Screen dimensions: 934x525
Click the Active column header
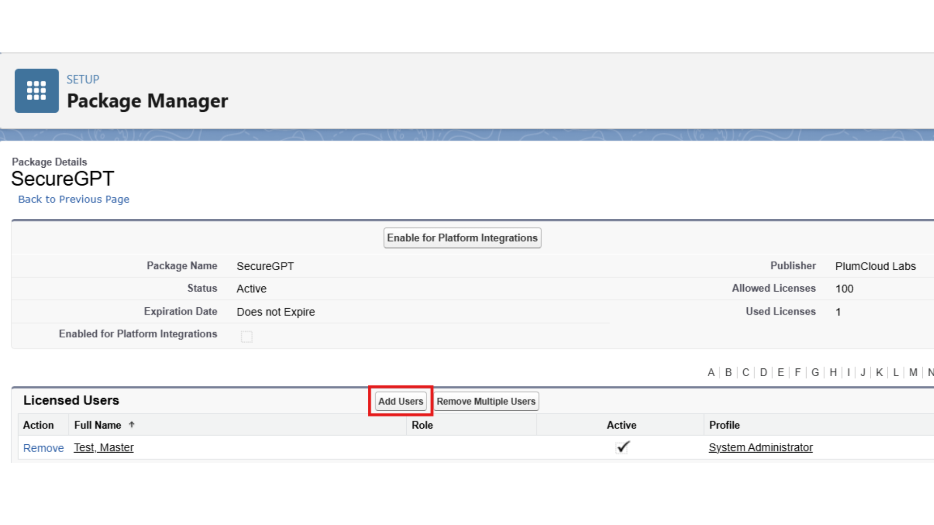[621, 425]
